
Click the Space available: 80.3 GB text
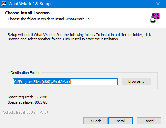pos(28,102)
